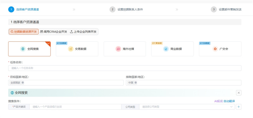Click the AI拓词 link
This screenshot has width=253, height=118.
[218, 101]
